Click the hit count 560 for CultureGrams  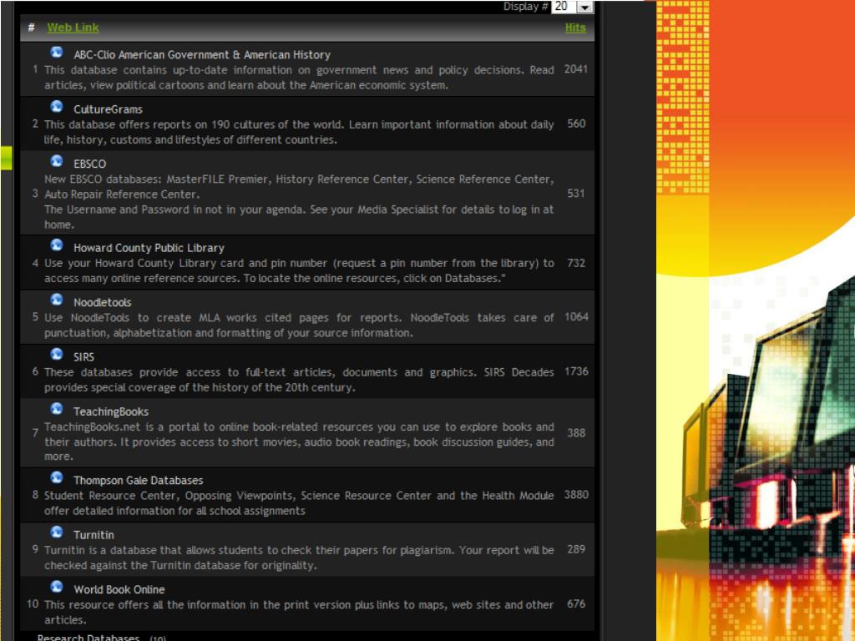point(576,124)
